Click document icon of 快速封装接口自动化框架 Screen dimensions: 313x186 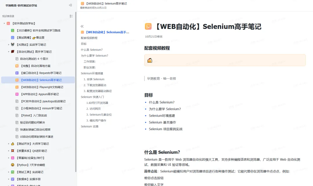(x=17, y=129)
